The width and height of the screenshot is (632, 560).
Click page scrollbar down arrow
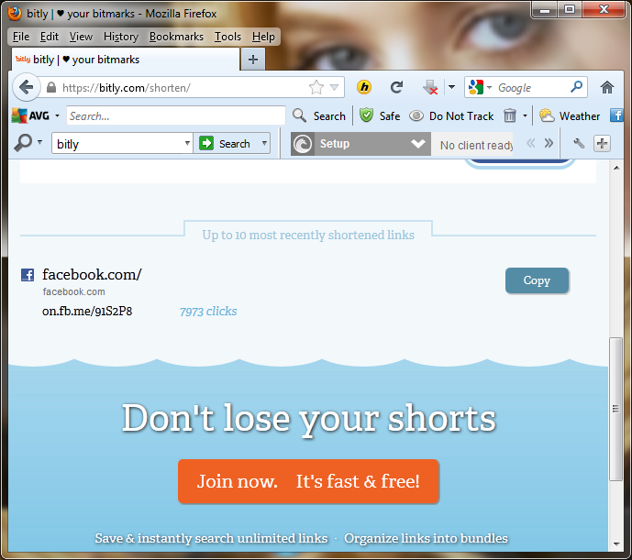(x=616, y=544)
